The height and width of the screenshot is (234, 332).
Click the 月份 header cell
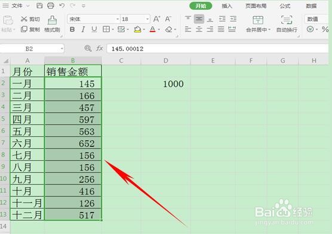point(27,71)
